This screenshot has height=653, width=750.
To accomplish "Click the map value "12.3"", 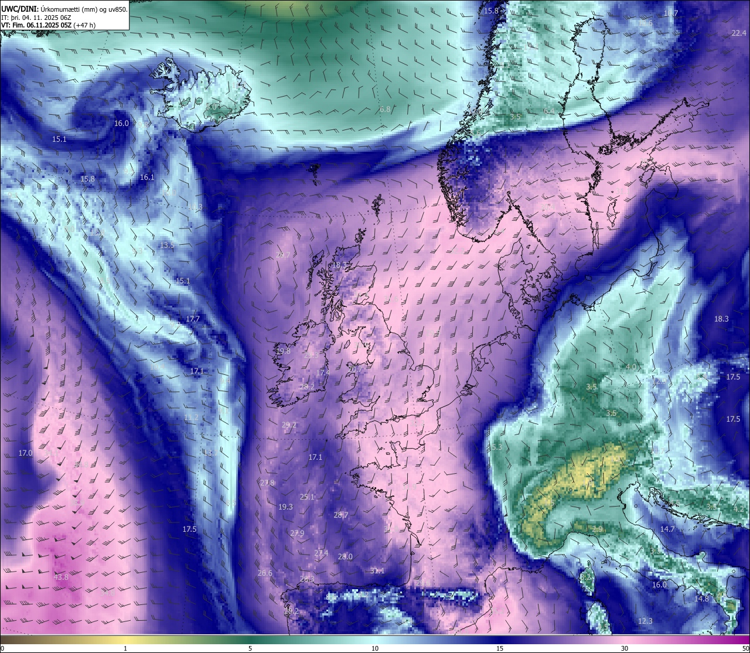I will point(645,621).
